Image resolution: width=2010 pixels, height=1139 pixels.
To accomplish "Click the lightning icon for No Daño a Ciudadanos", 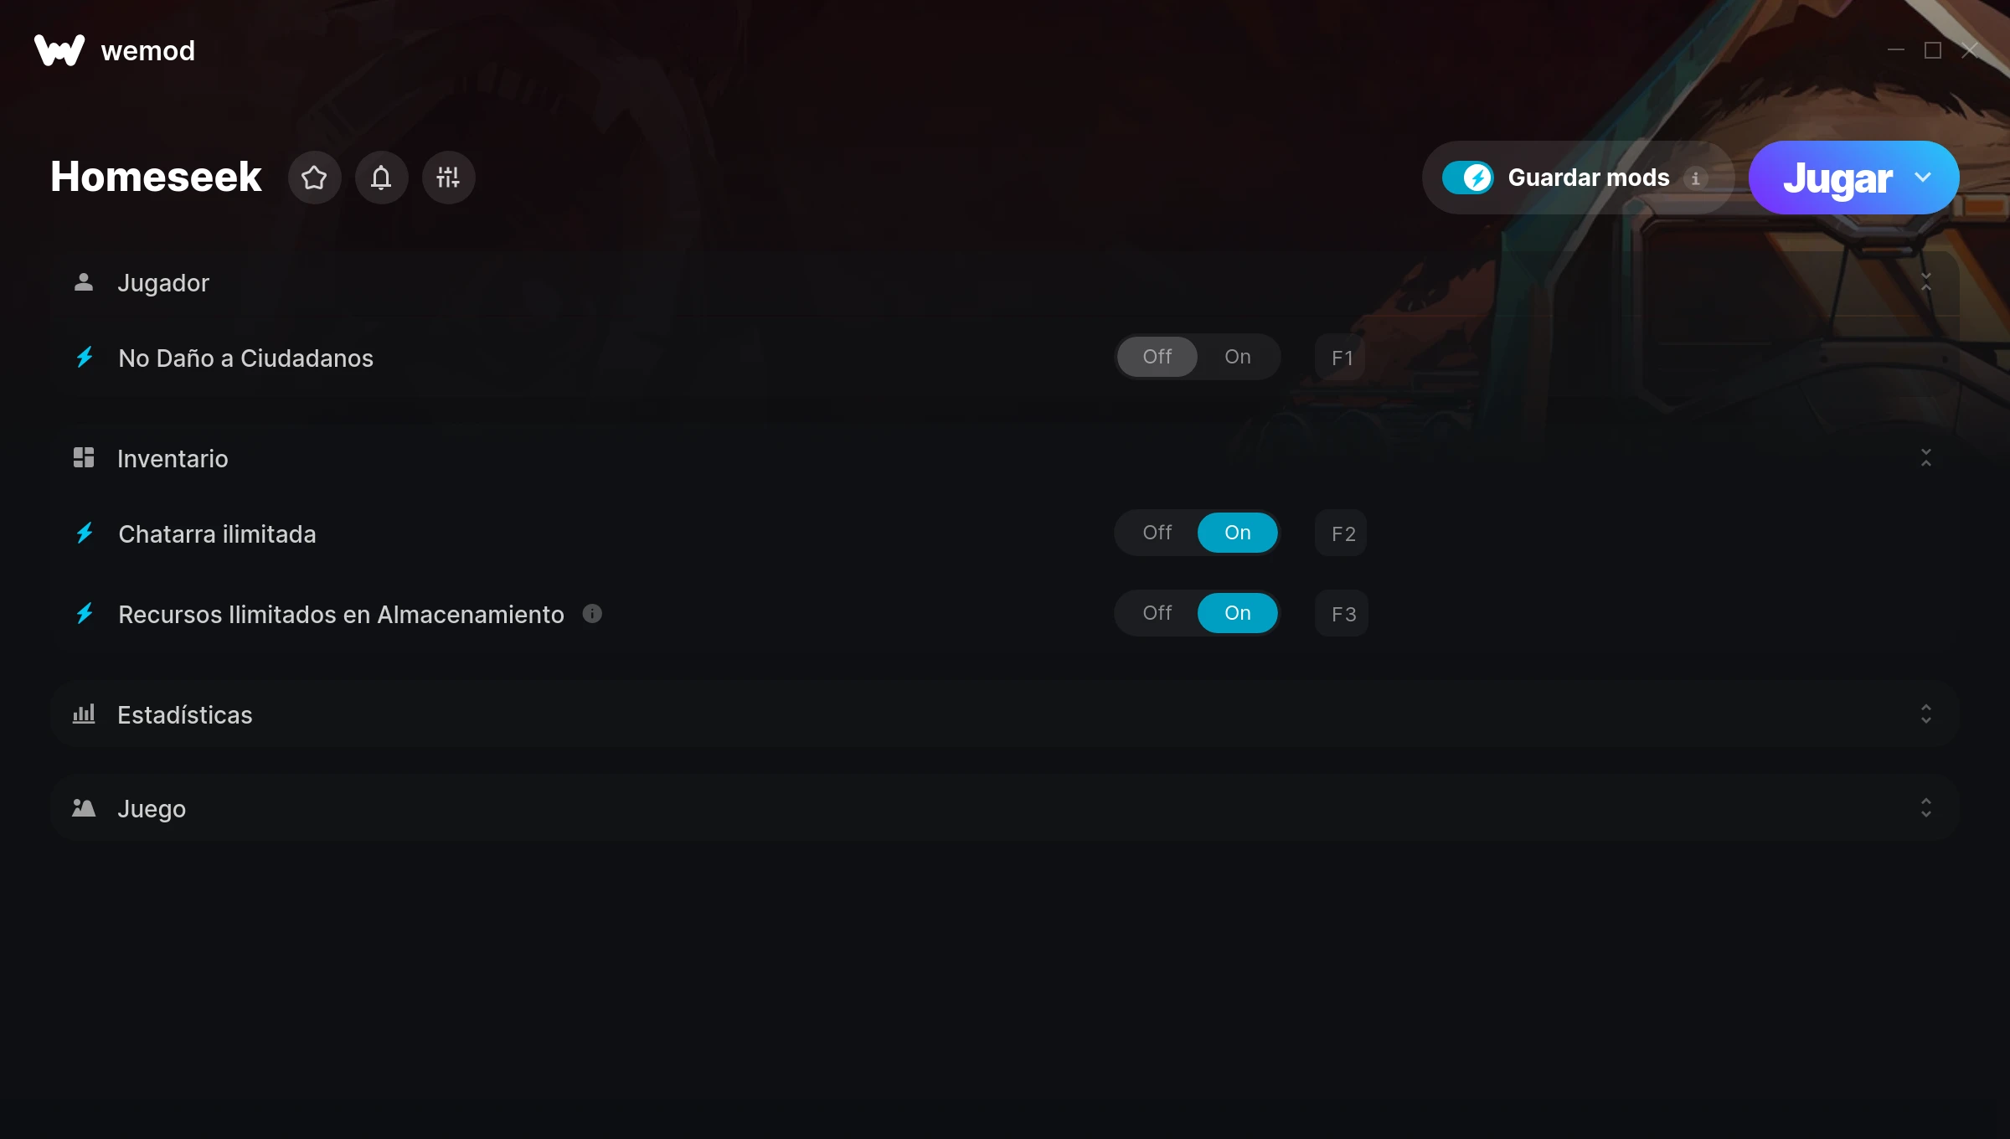I will tap(85, 358).
